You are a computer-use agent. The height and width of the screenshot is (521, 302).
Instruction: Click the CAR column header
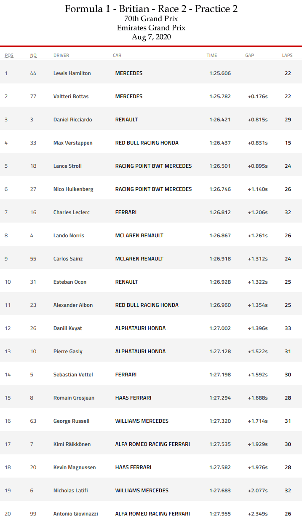pyautogui.click(x=117, y=55)
